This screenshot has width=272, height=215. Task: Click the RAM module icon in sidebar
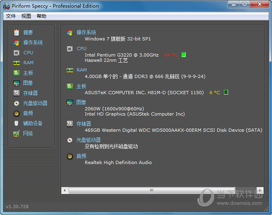[x=17, y=63]
